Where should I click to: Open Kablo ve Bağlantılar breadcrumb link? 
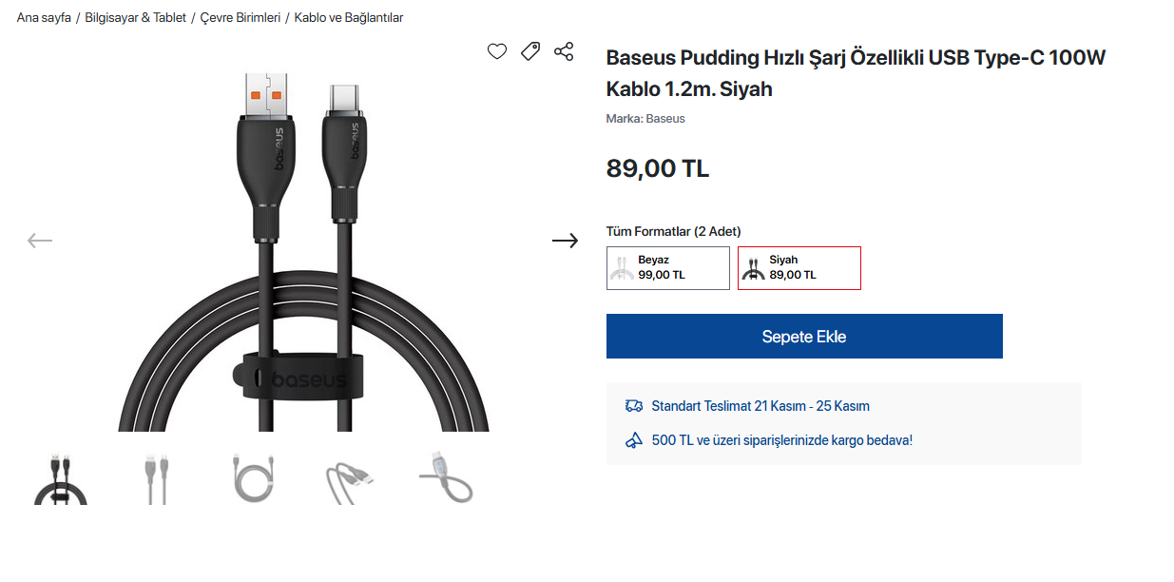click(349, 18)
